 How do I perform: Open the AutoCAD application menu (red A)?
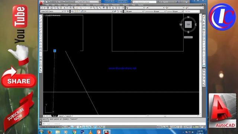coord(41,2)
